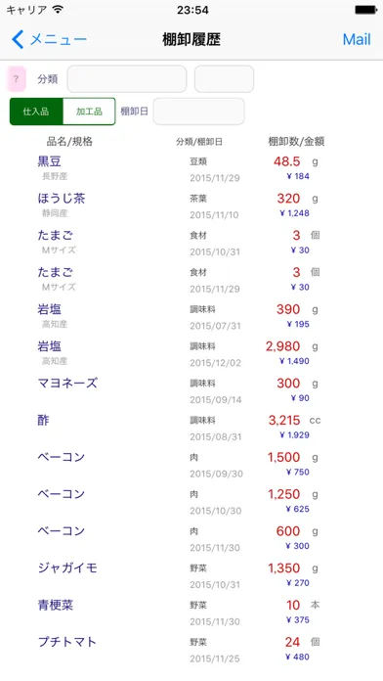Open the smaller field next to 分類
This screenshot has height=681, width=383.
[x=224, y=79]
